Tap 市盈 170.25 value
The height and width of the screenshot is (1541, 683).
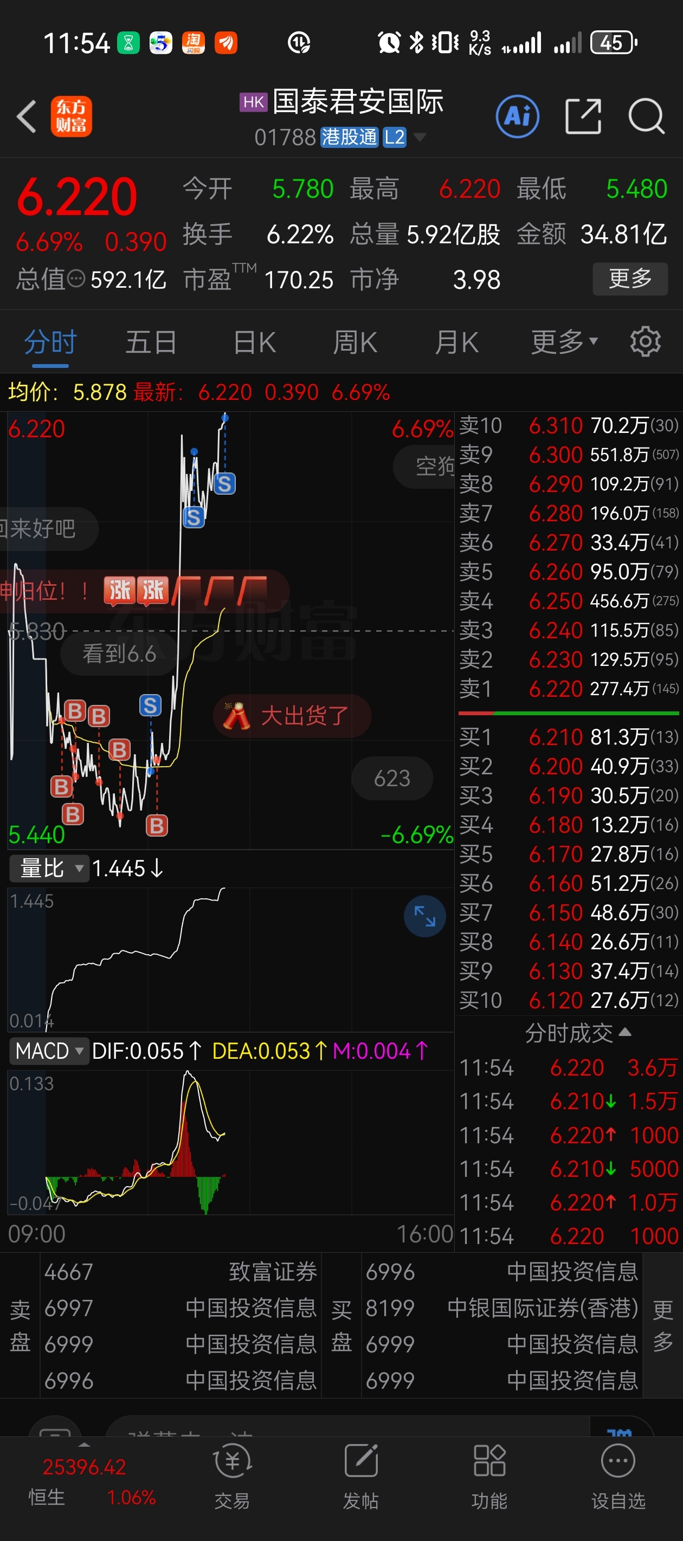299,280
